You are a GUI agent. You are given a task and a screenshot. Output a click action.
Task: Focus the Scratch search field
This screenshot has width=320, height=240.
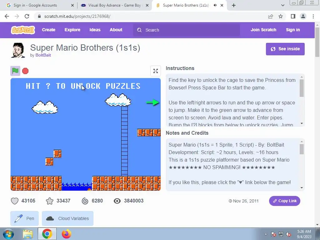(187, 30)
